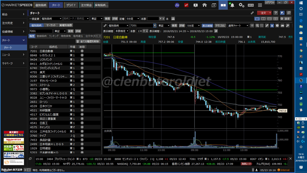Select the crosshair plus chart tool
The width and height of the screenshot is (307, 173).
(x=252, y=26)
